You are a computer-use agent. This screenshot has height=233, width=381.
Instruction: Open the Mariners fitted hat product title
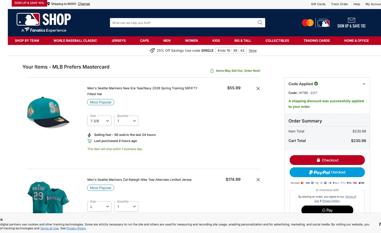(142, 91)
